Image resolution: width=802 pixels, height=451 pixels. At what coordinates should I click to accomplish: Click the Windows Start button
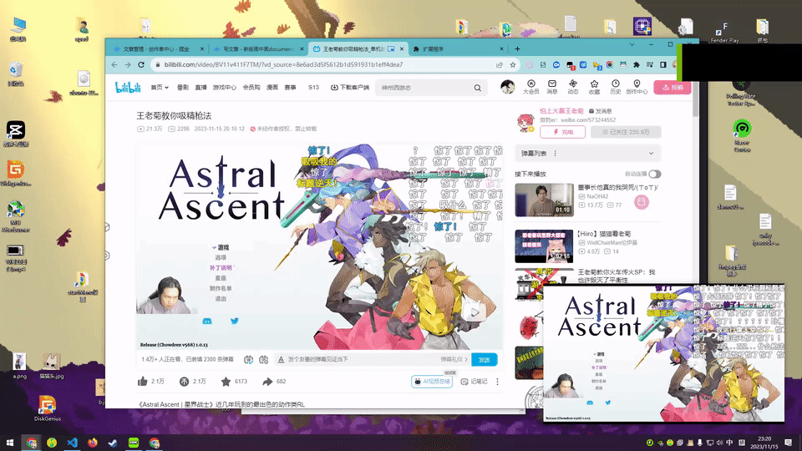pos(10,443)
